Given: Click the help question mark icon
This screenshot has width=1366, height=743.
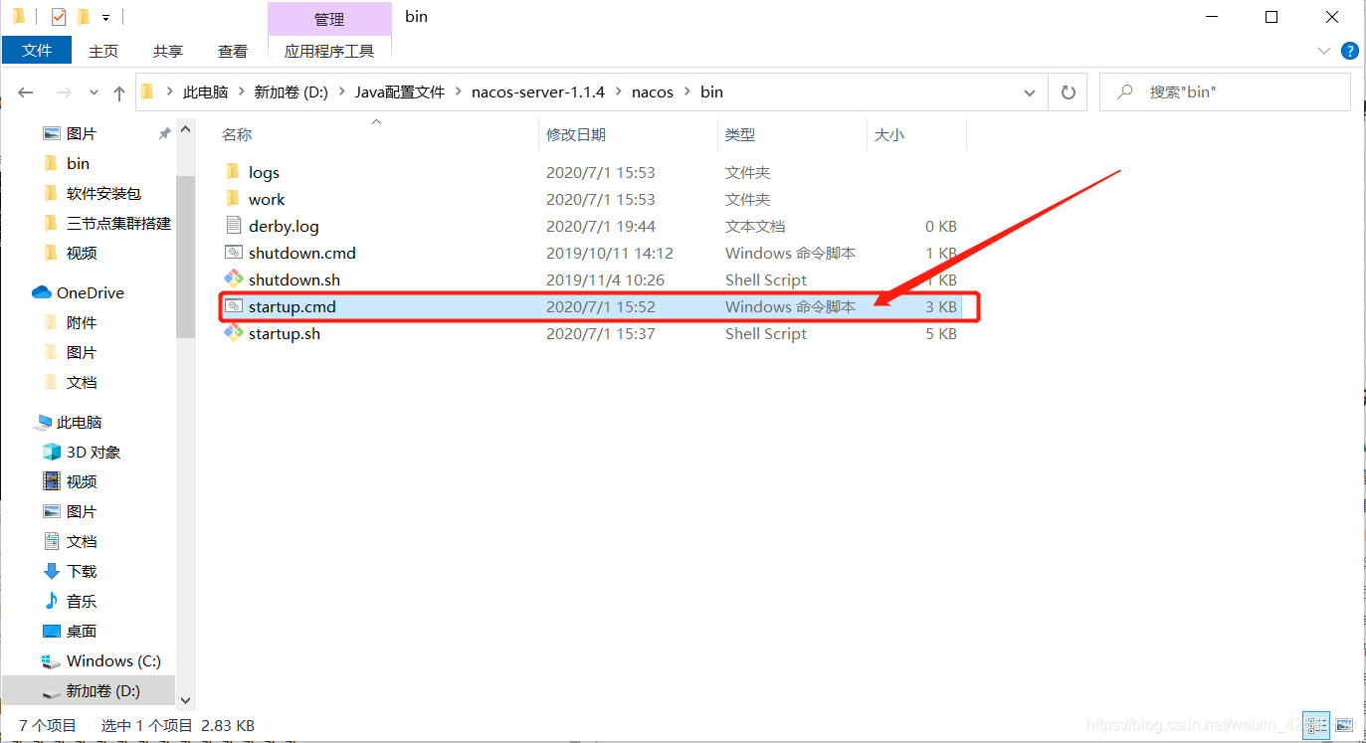Looking at the screenshot, I should tap(1350, 51).
